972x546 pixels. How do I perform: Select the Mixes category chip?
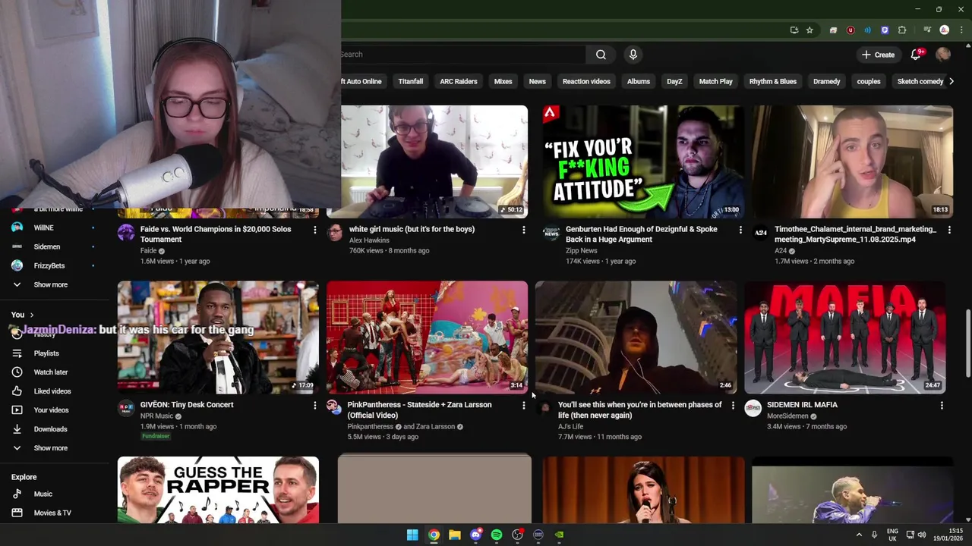tap(503, 81)
